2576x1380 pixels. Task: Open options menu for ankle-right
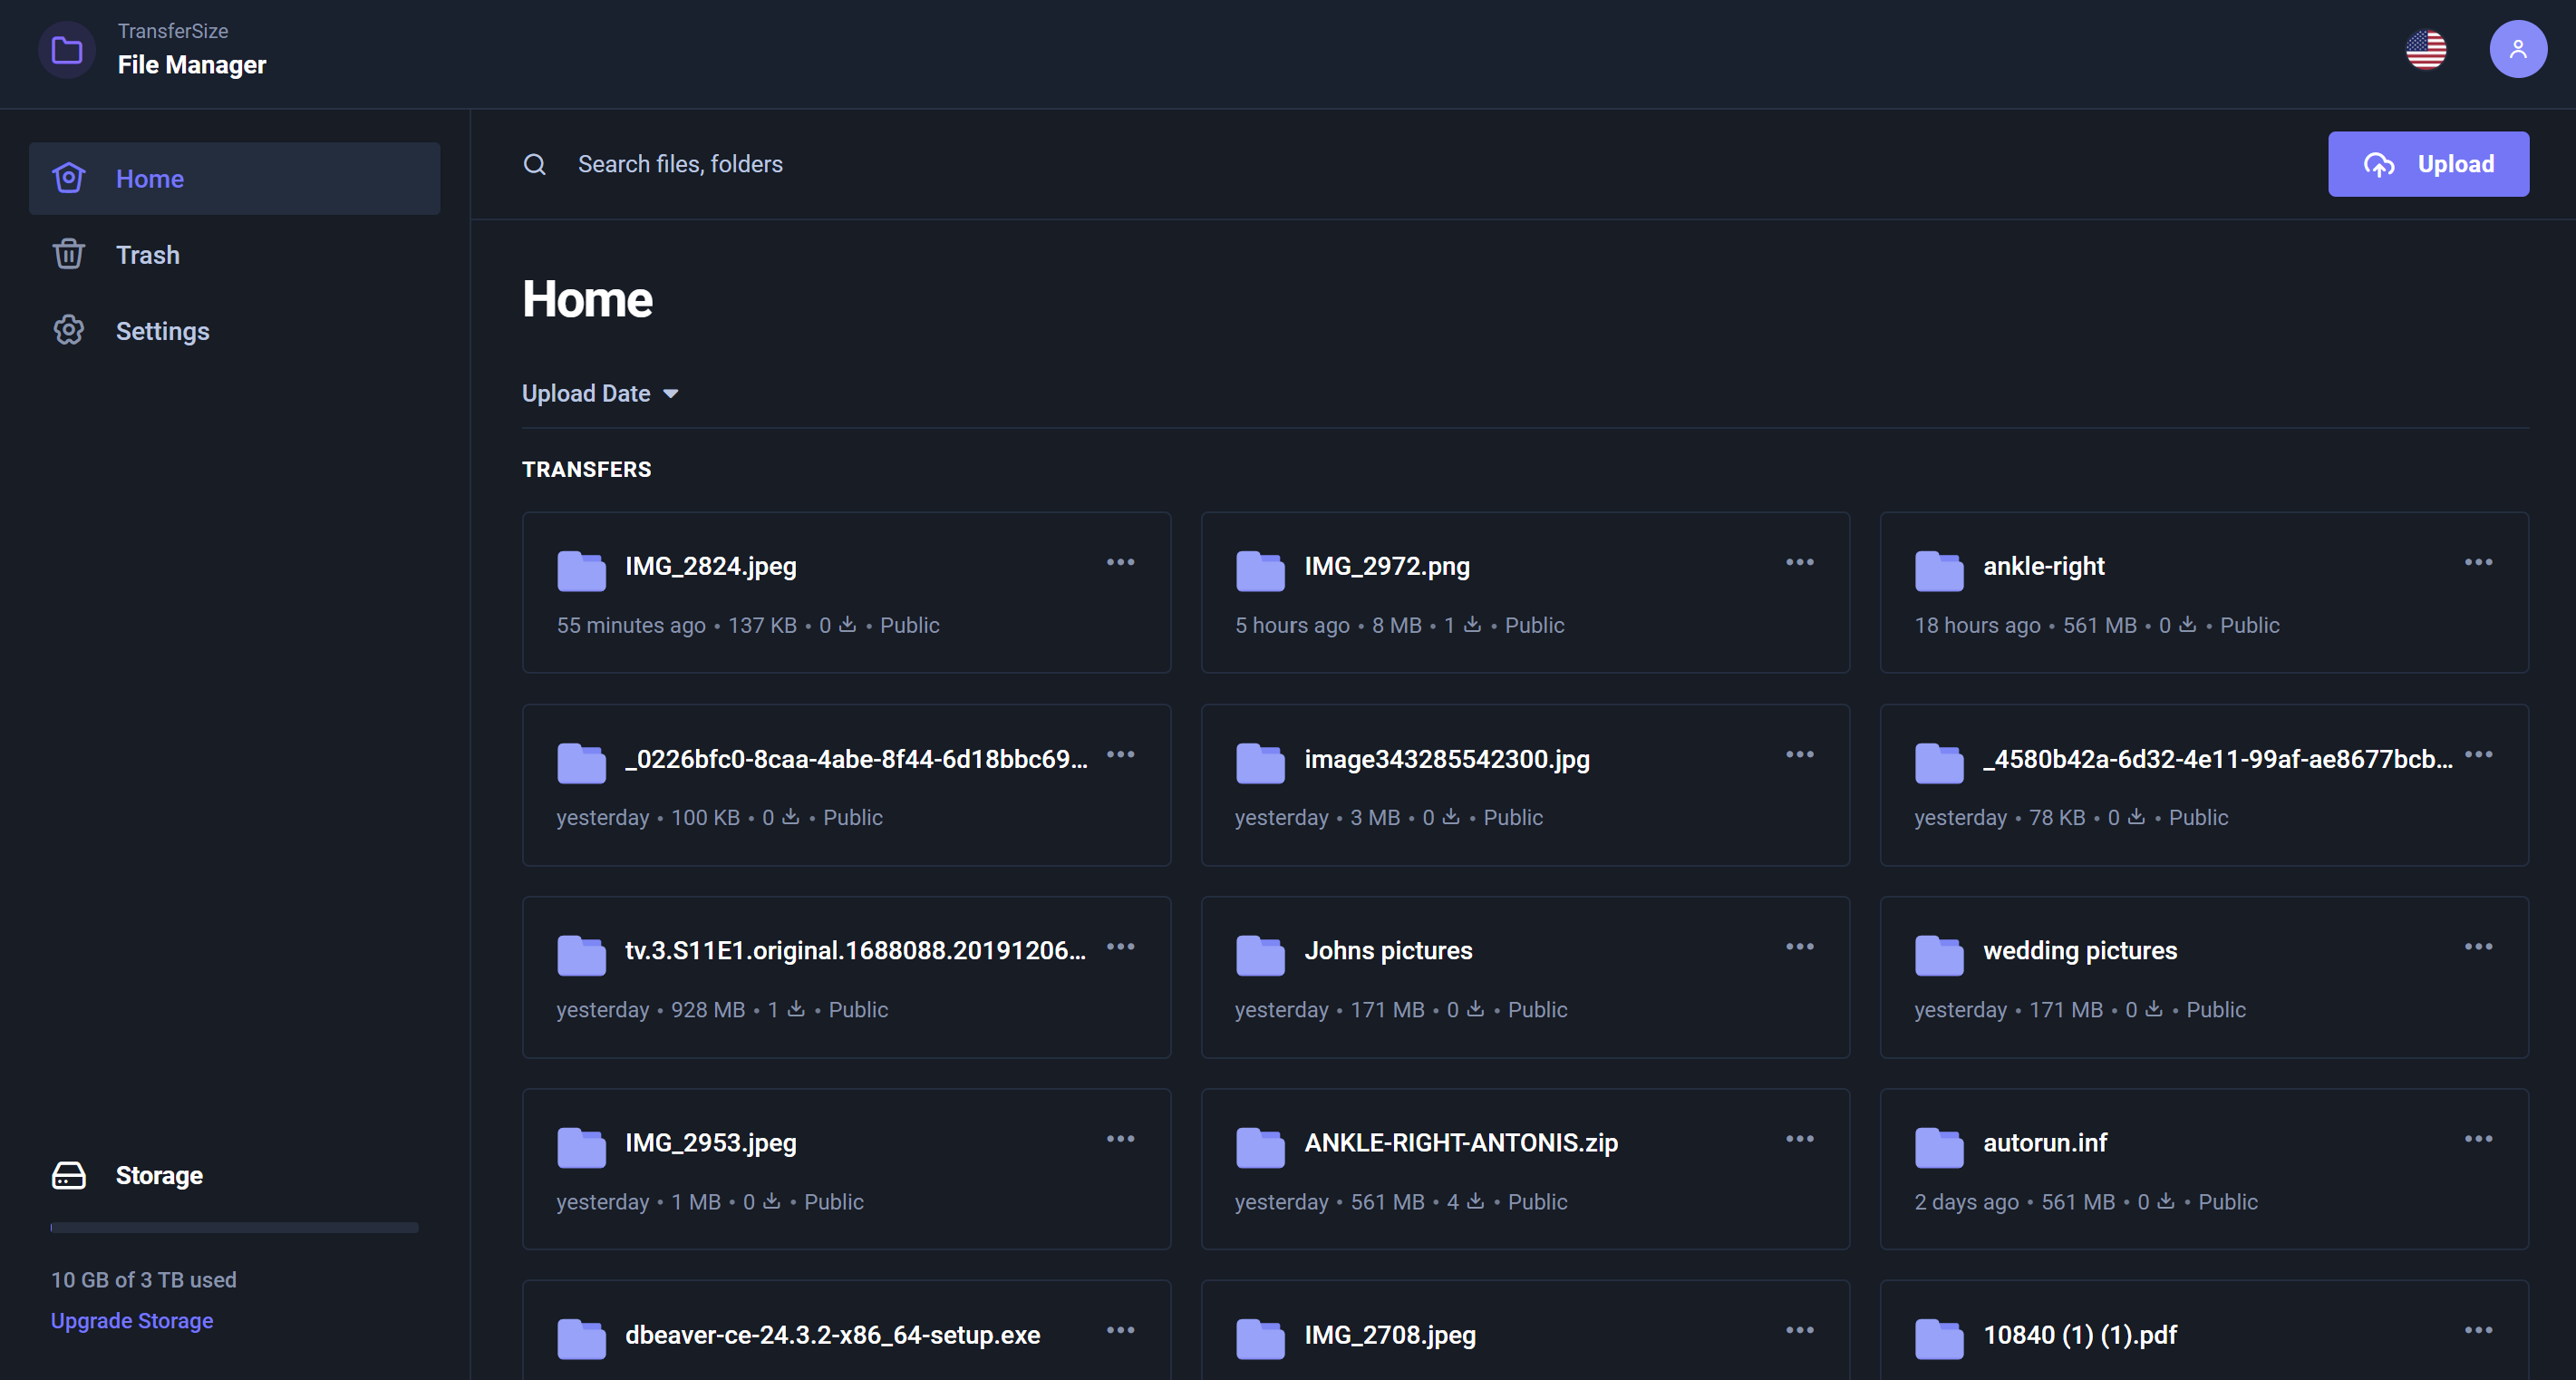point(2478,562)
